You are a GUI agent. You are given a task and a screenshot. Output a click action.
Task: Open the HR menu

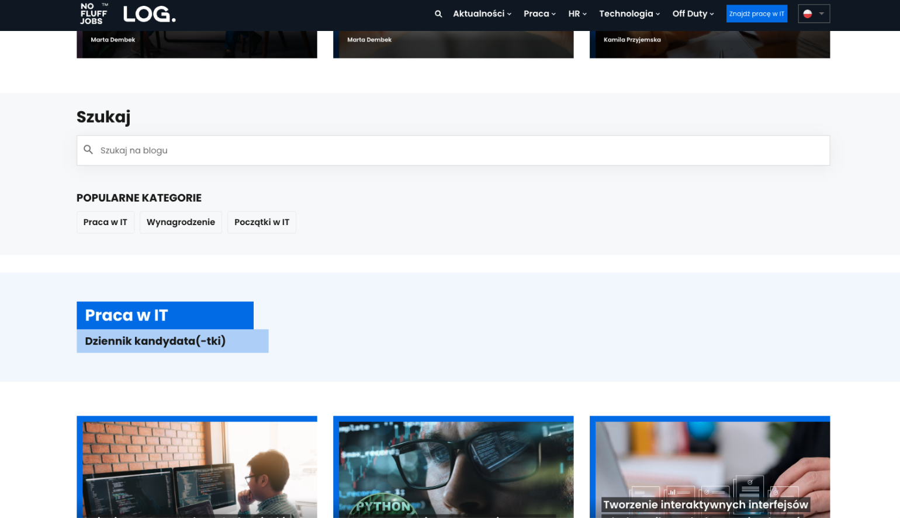[577, 13]
